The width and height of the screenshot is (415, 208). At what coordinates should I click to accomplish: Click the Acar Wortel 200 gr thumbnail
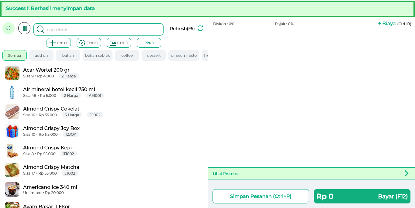[12, 73]
